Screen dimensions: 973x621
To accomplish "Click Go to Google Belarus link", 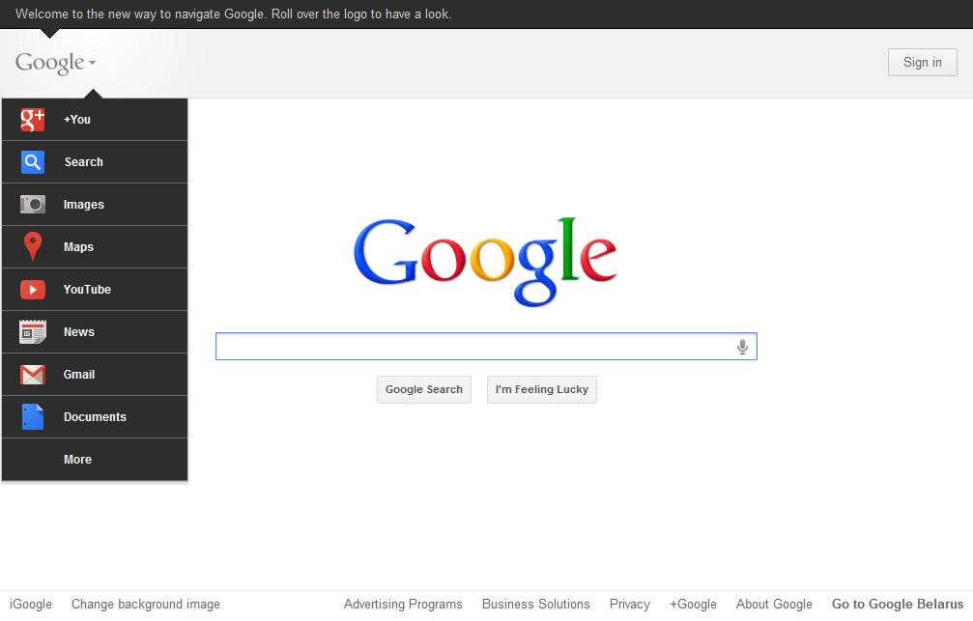I will point(898,605).
